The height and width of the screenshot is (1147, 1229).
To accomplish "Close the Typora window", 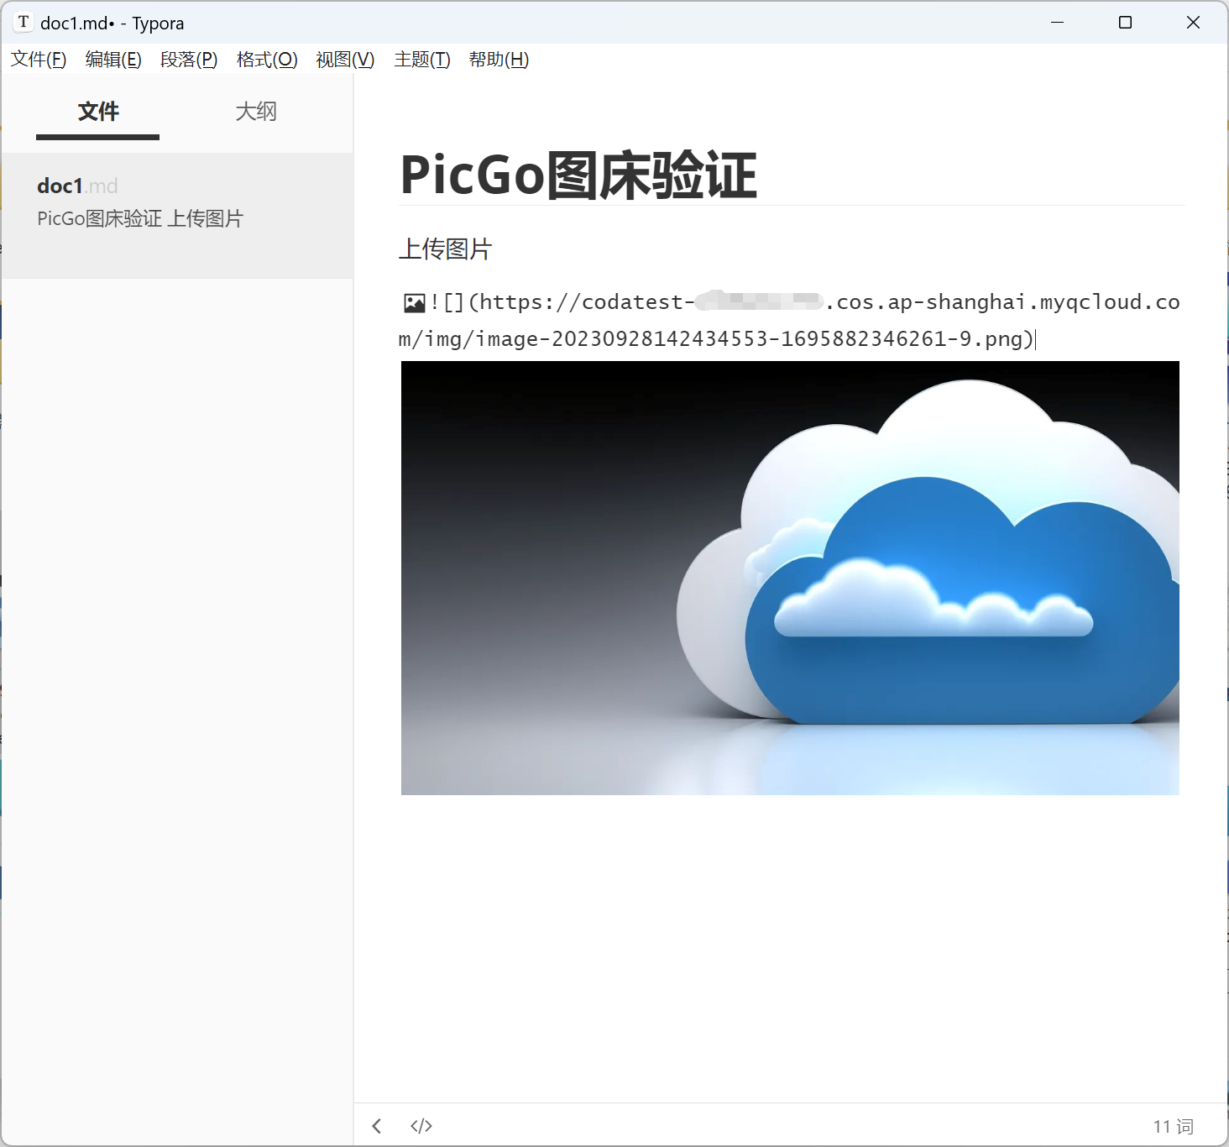I will [x=1193, y=23].
